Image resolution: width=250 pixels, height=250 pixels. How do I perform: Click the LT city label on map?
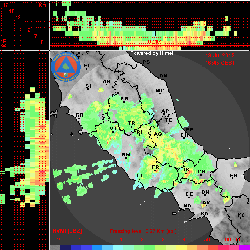[x=140, y=175]
